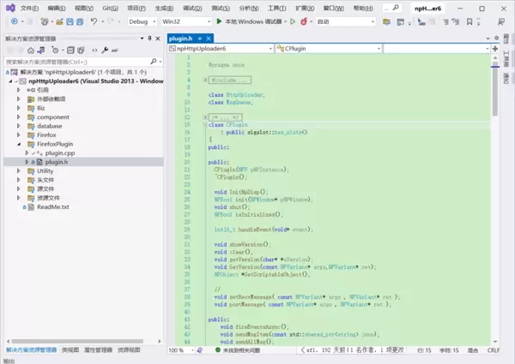
Task: Expand the Firefox folder in tree
Action: point(19,134)
